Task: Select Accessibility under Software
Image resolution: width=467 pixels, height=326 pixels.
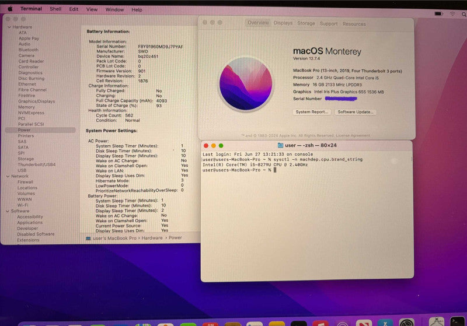Action: coord(30,217)
